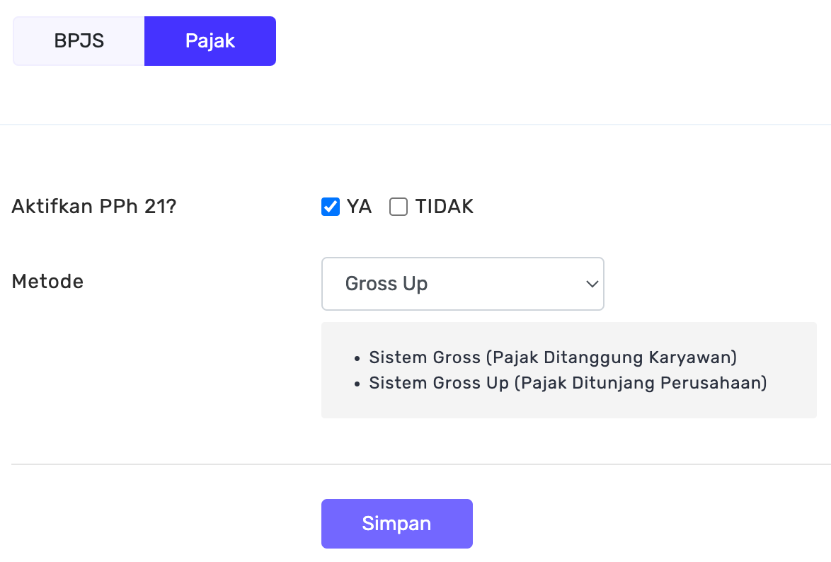This screenshot has height=562, width=831.
Task: Save settings with the Simpan button
Action: 396,524
